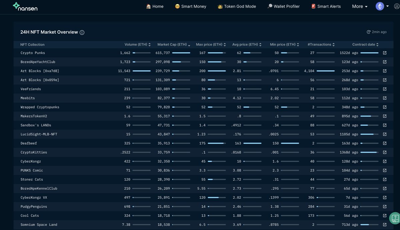Click the Nansen logo
This screenshot has width=400, height=230.
pos(25,7)
